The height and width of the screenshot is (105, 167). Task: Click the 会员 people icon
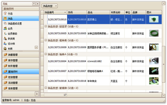pyautogui.click(x=5, y=29)
